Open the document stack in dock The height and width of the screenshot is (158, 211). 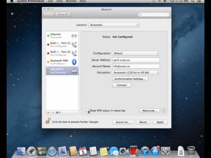click(x=181, y=151)
